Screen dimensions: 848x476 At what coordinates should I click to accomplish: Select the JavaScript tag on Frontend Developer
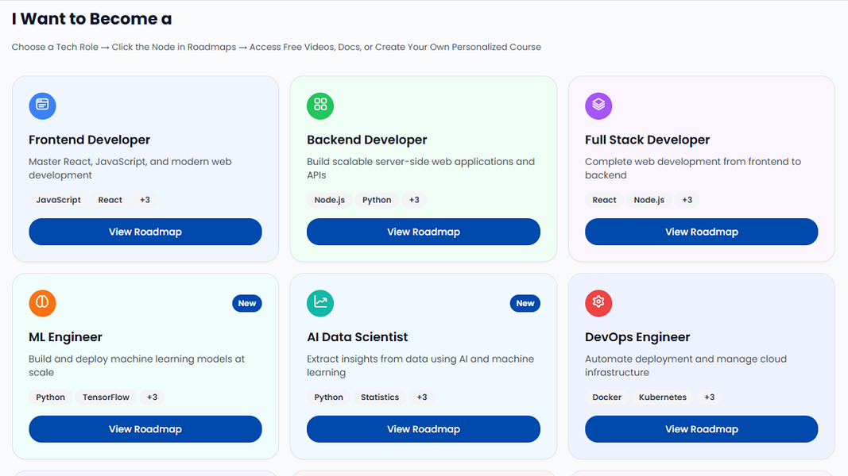click(x=59, y=200)
